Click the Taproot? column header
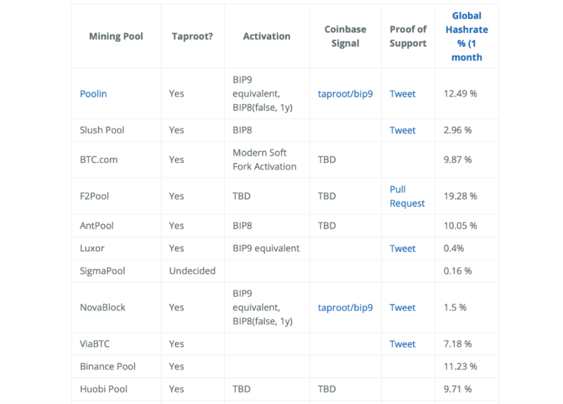Viewport: 563px width, 404px height. (x=192, y=36)
